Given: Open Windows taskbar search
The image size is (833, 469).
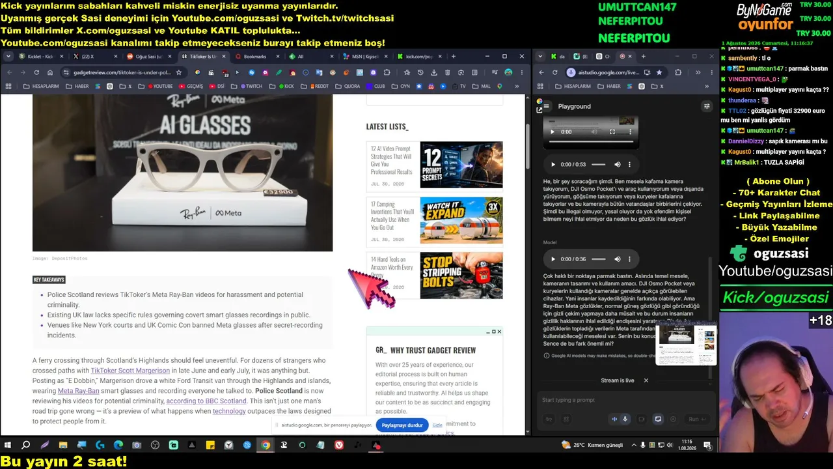Looking at the screenshot, I should point(26,446).
